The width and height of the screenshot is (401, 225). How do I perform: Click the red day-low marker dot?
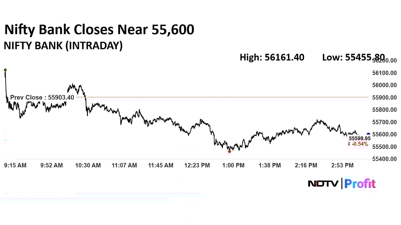pos(229,152)
